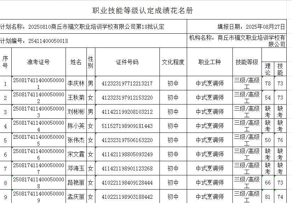This screenshot has height=203, width=292.
Task: Click the name cell 邓海玉
Action: (76, 169)
